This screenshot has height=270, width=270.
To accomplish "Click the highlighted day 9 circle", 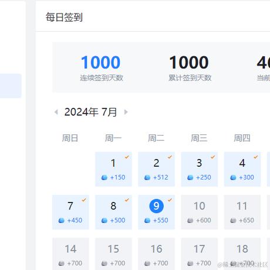I will [x=156, y=206].
